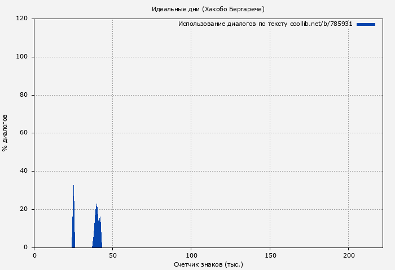The height and width of the screenshot is (270, 395).
Task: Click the 60 tick on y-axis
Action: 24,133
